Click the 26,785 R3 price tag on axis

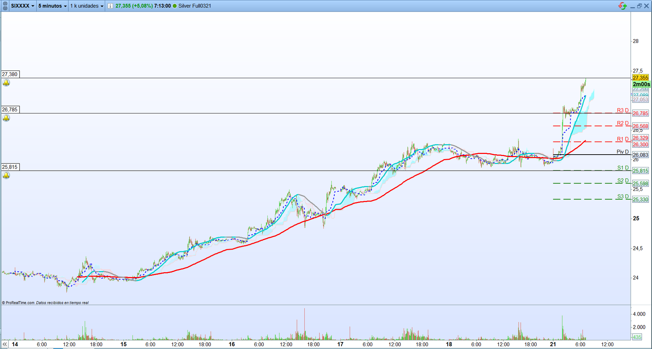point(640,113)
